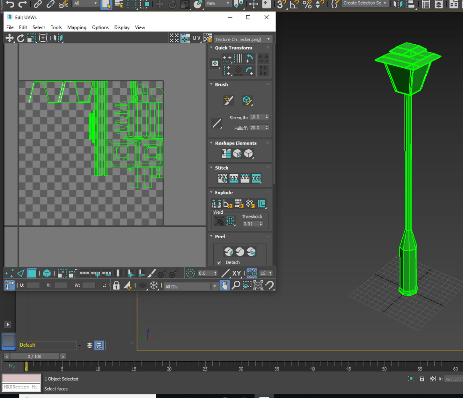Select Polygon sub-object mode in UV editor
The image size is (463, 398).
(x=32, y=273)
